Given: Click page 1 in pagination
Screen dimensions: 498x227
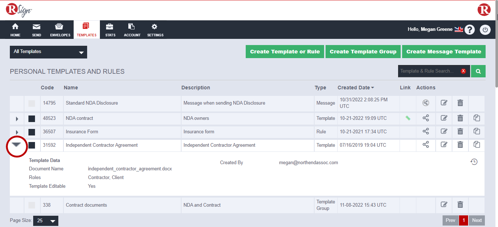Looking at the screenshot, I should 463,220.
